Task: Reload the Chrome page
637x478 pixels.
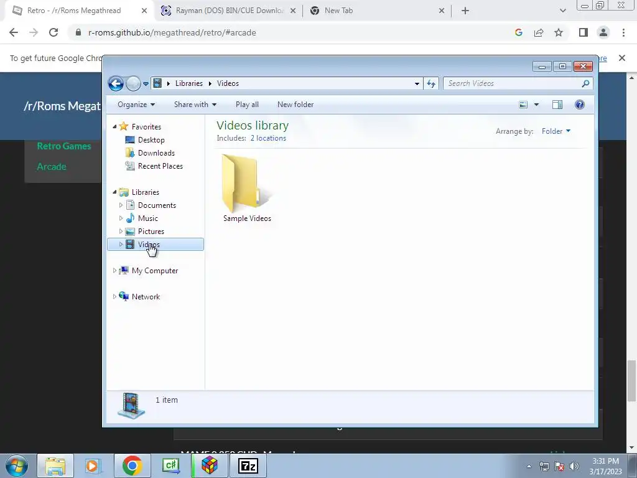Action: 53,32
